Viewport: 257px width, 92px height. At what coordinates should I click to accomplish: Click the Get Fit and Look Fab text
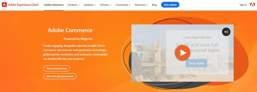pos(197,45)
